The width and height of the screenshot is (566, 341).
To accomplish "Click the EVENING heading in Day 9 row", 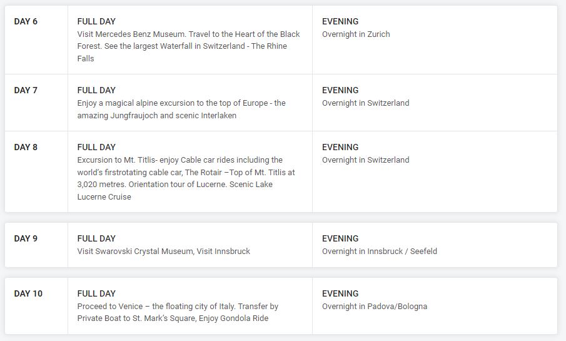I will coord(340,238).
